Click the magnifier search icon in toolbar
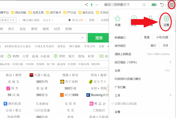The width and height of the screenshot is (176, 118). pyautogui.click(x=144, y=5)
